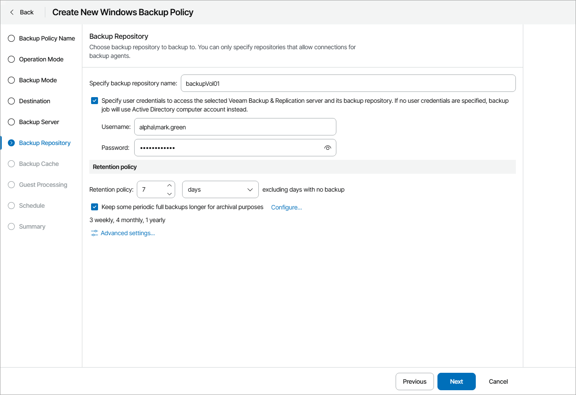576x395 pixels.
Task: Increase retention policy value with up arrow
Action: (x=169, y=186)
